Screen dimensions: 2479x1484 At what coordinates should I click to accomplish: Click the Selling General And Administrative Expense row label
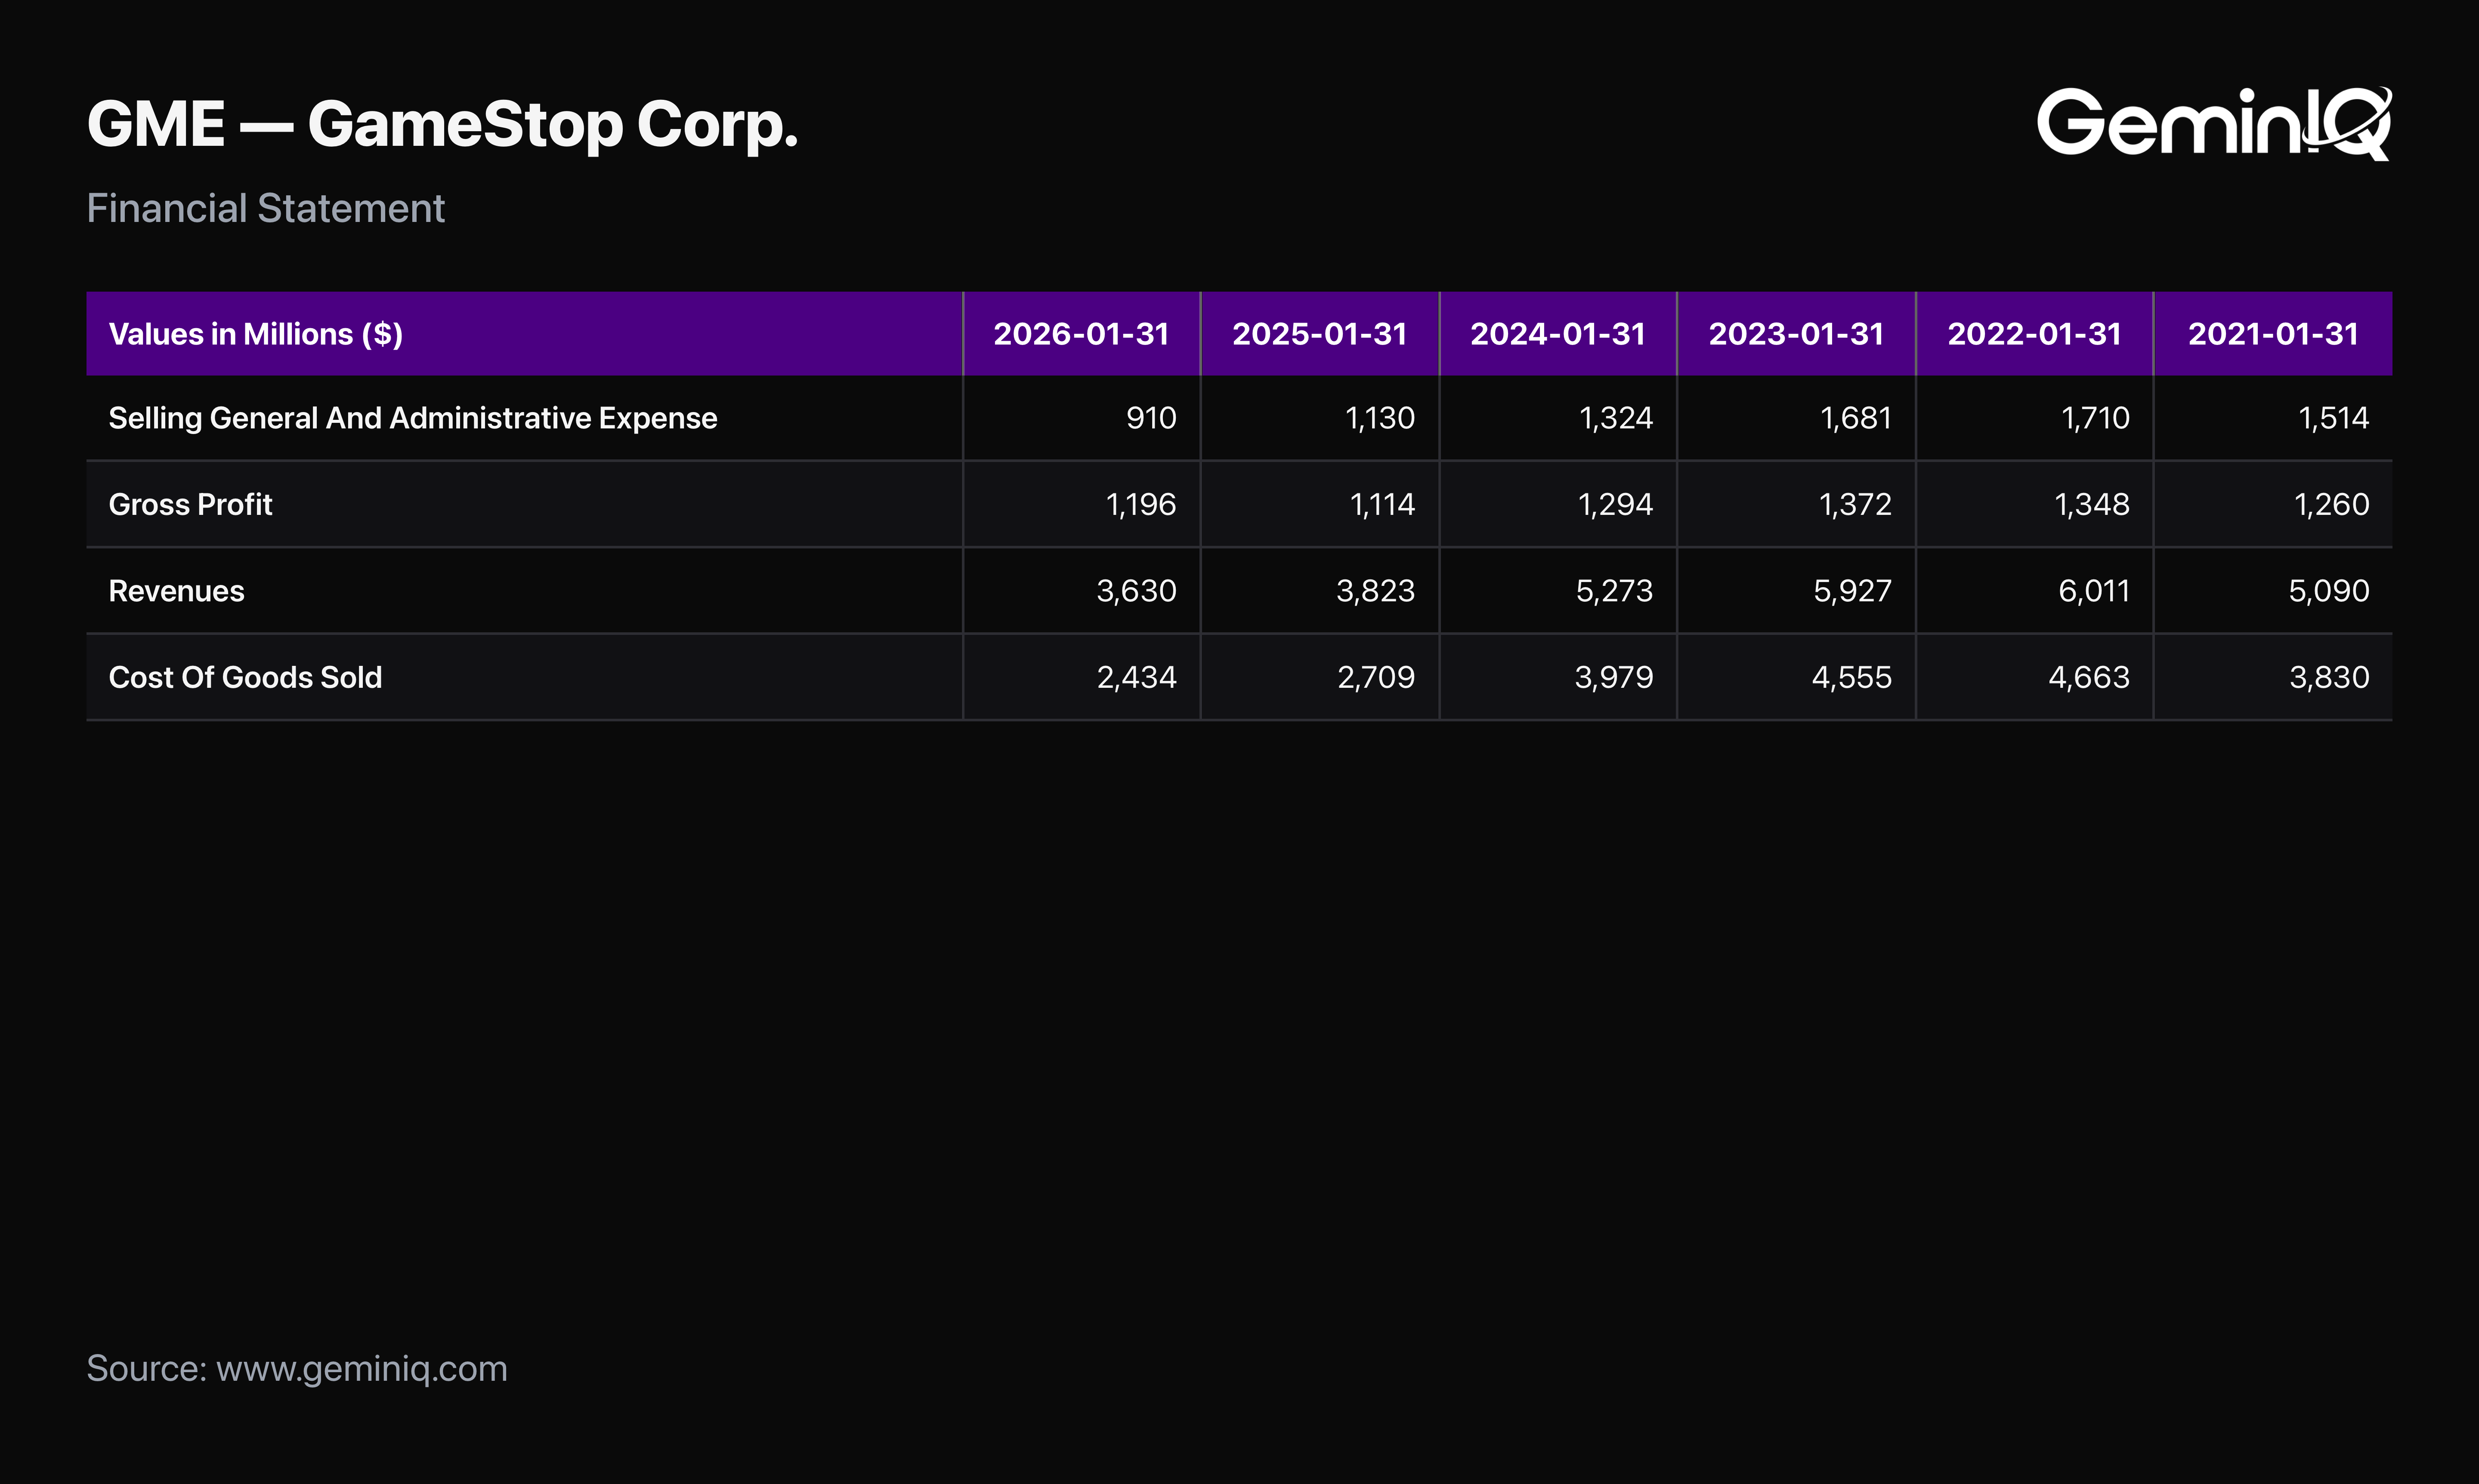412,418
